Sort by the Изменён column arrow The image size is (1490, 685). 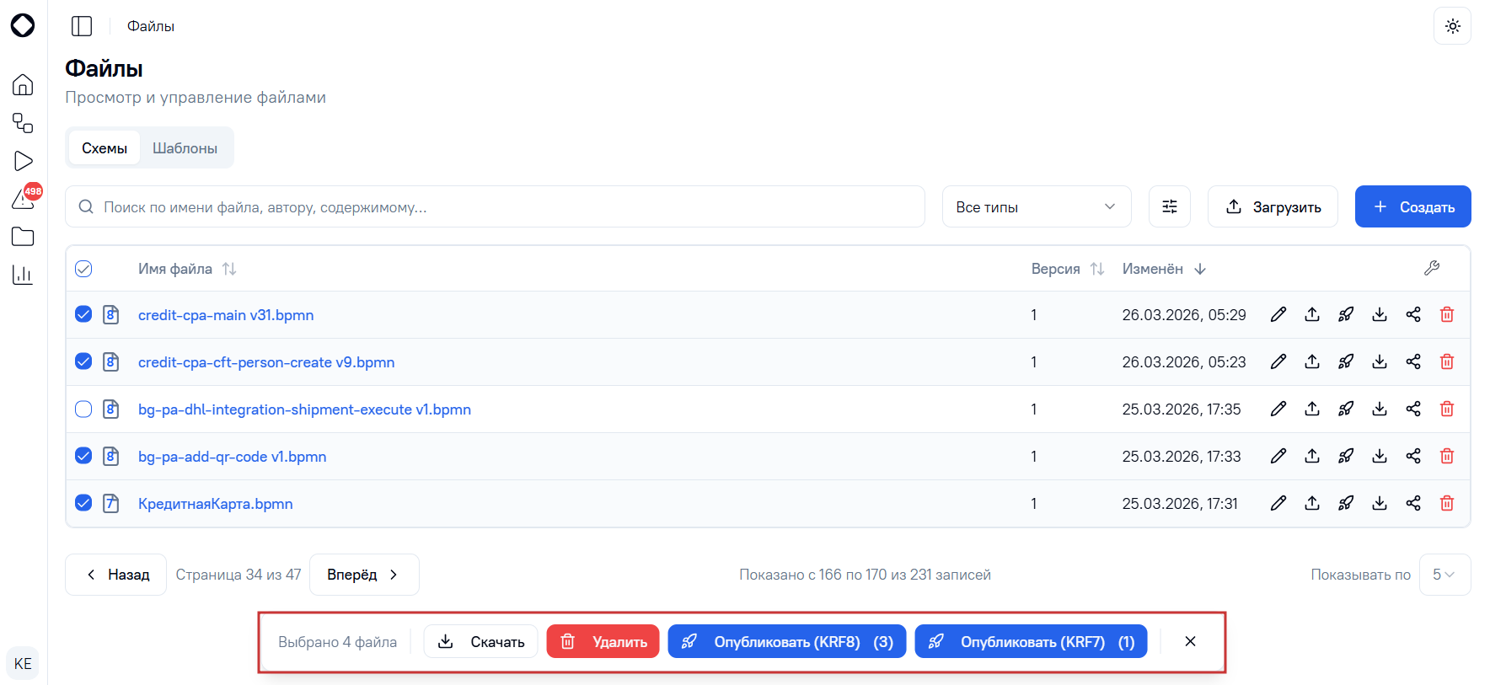pos(1200,269)
